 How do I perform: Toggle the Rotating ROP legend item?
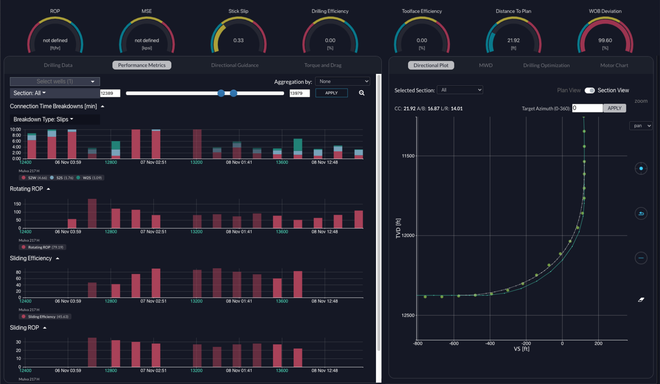coord(42,247)
